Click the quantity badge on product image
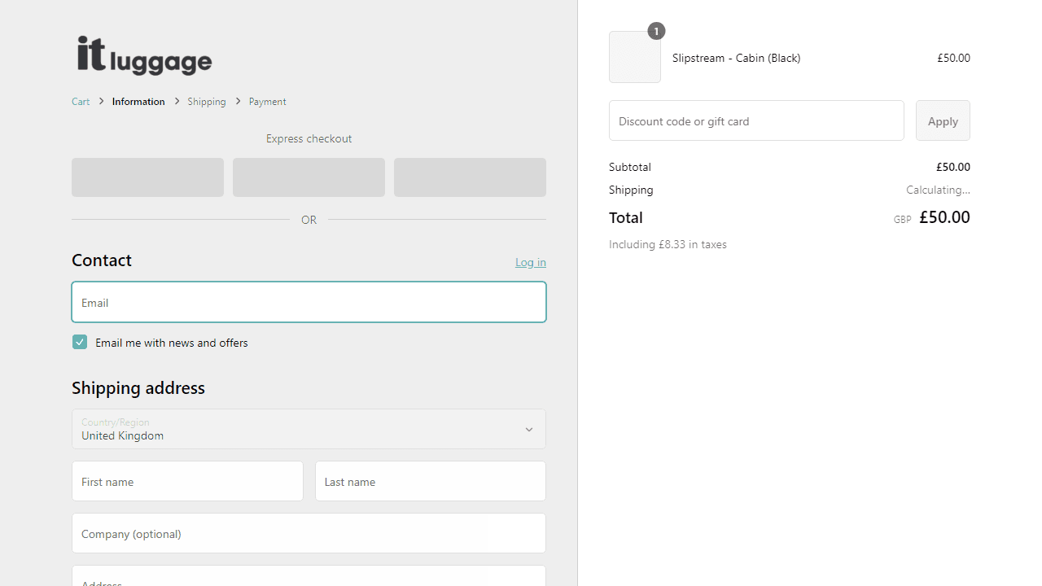This screenshot has height=586, width=1042. [x=656, y=31]
